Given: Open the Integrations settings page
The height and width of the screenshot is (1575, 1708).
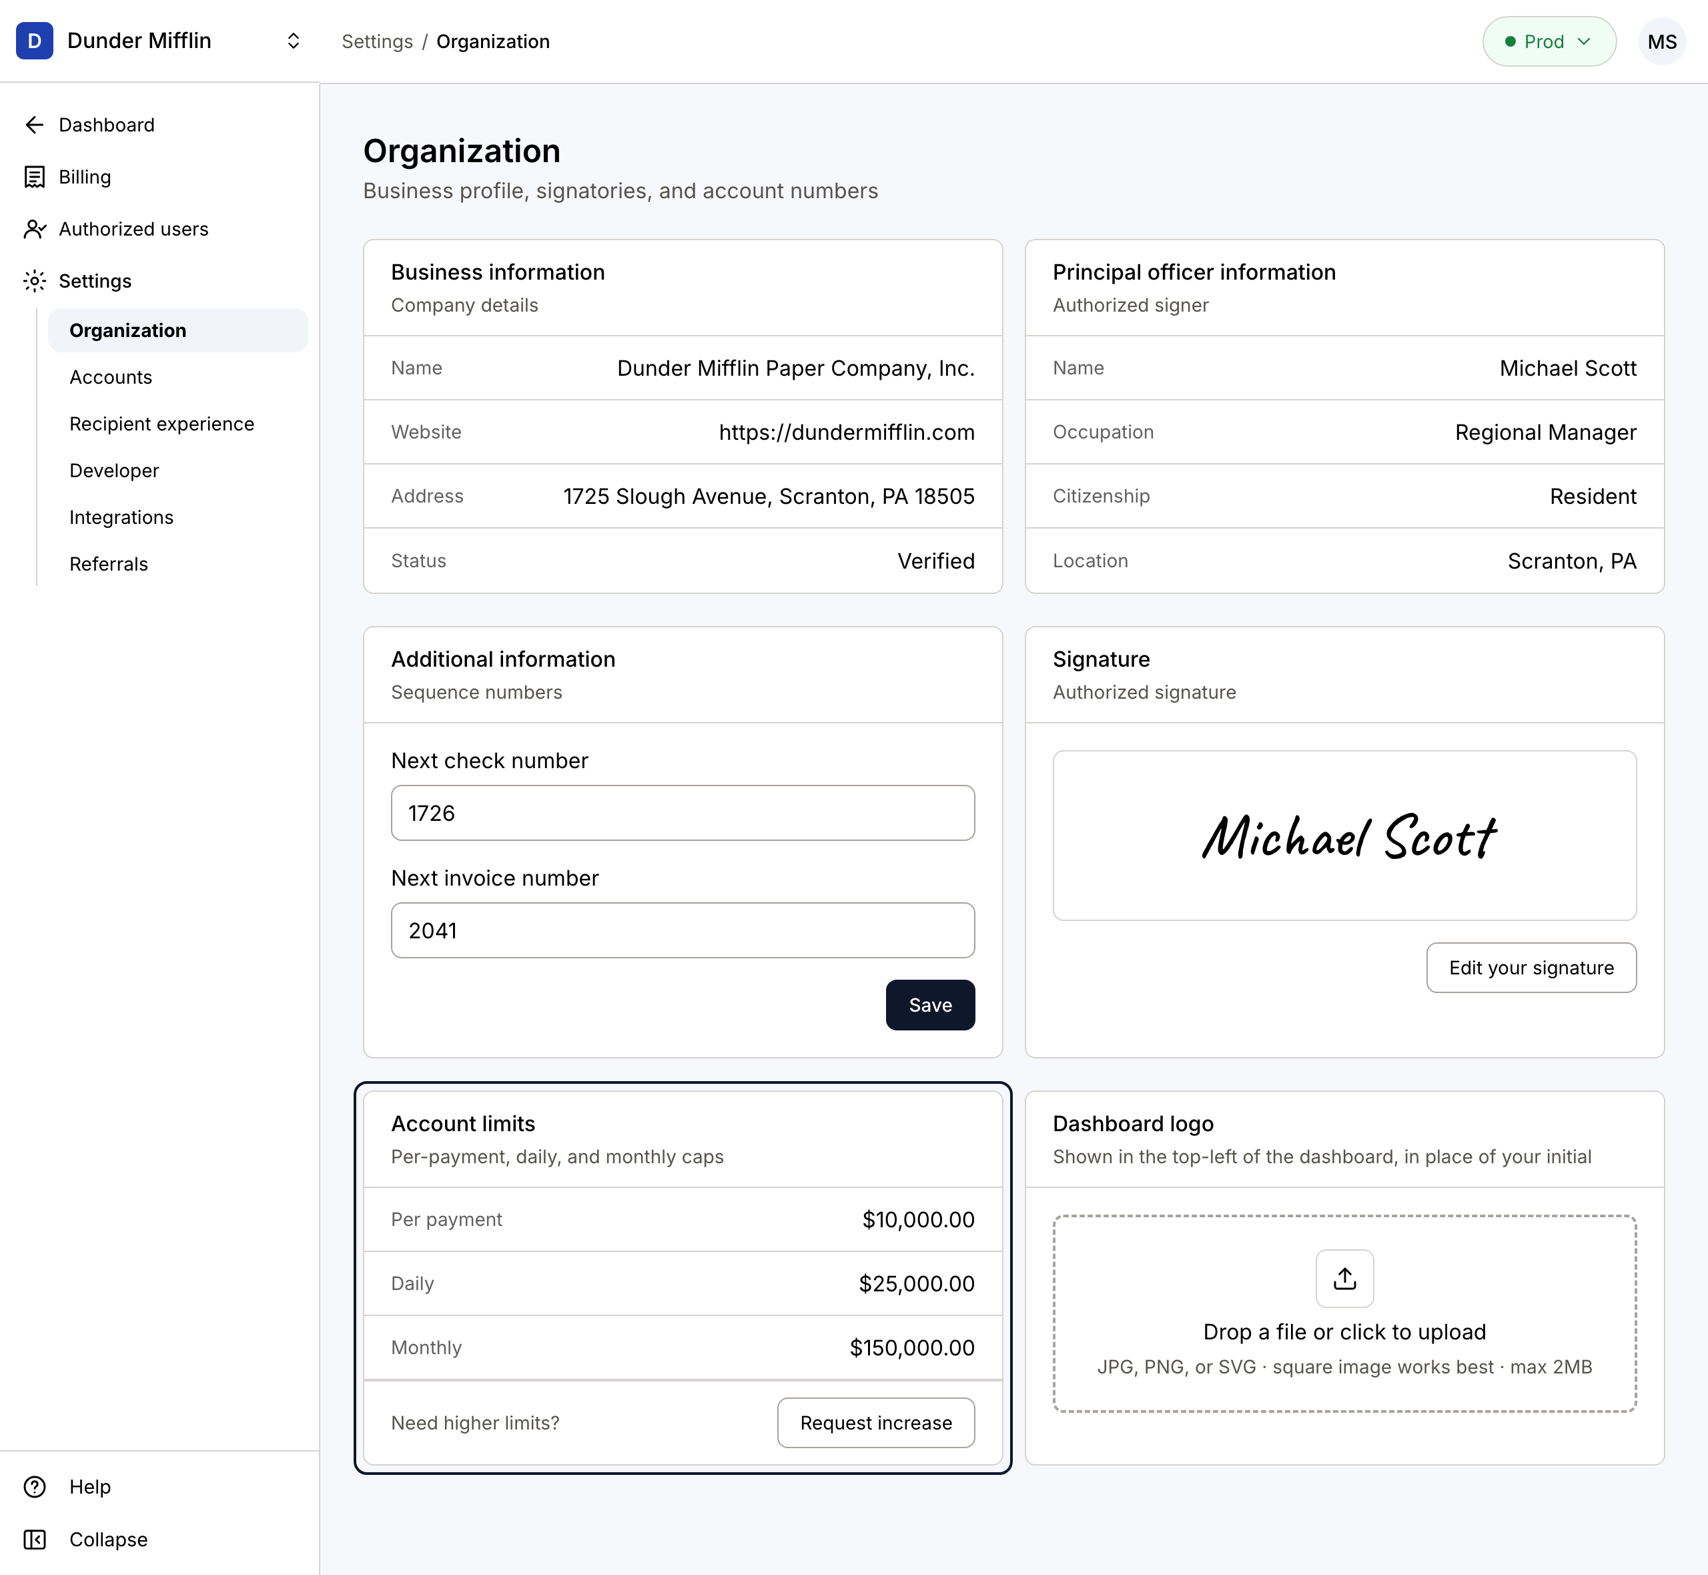Looking at the screenshot, I should coord(121,517).
